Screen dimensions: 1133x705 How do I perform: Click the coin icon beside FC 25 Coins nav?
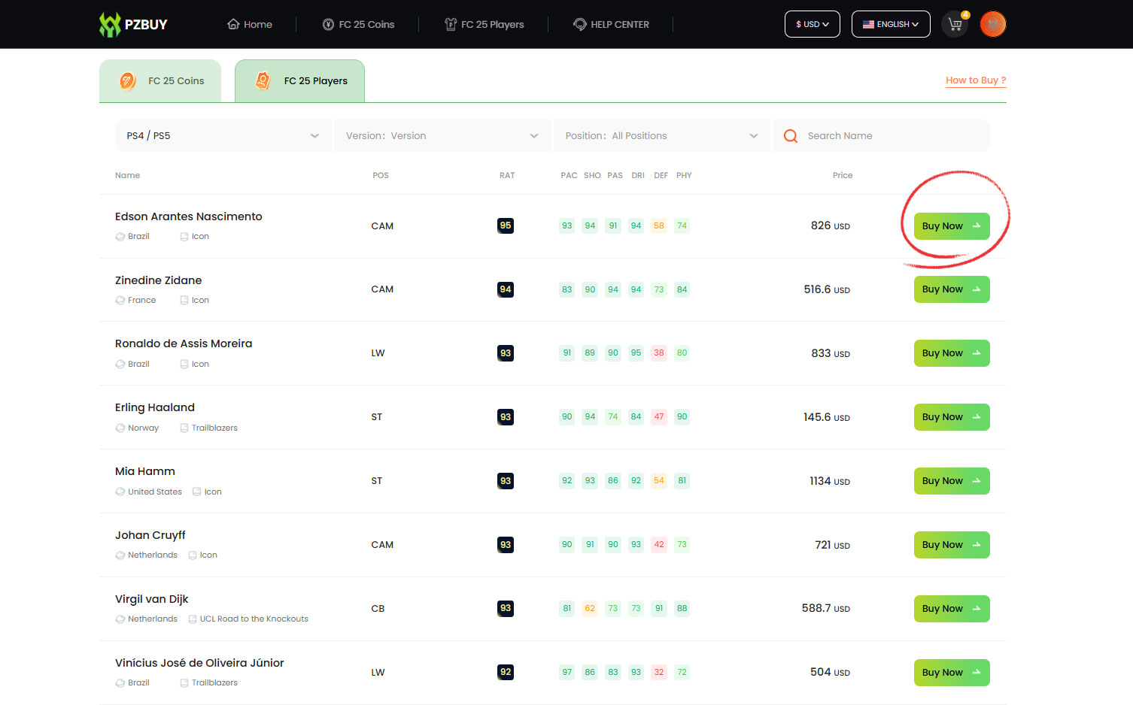(x=328, y=24)
